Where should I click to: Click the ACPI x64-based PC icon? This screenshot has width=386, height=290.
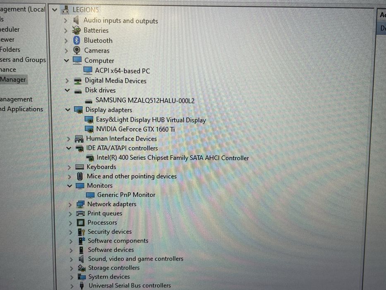pos(88,71)
